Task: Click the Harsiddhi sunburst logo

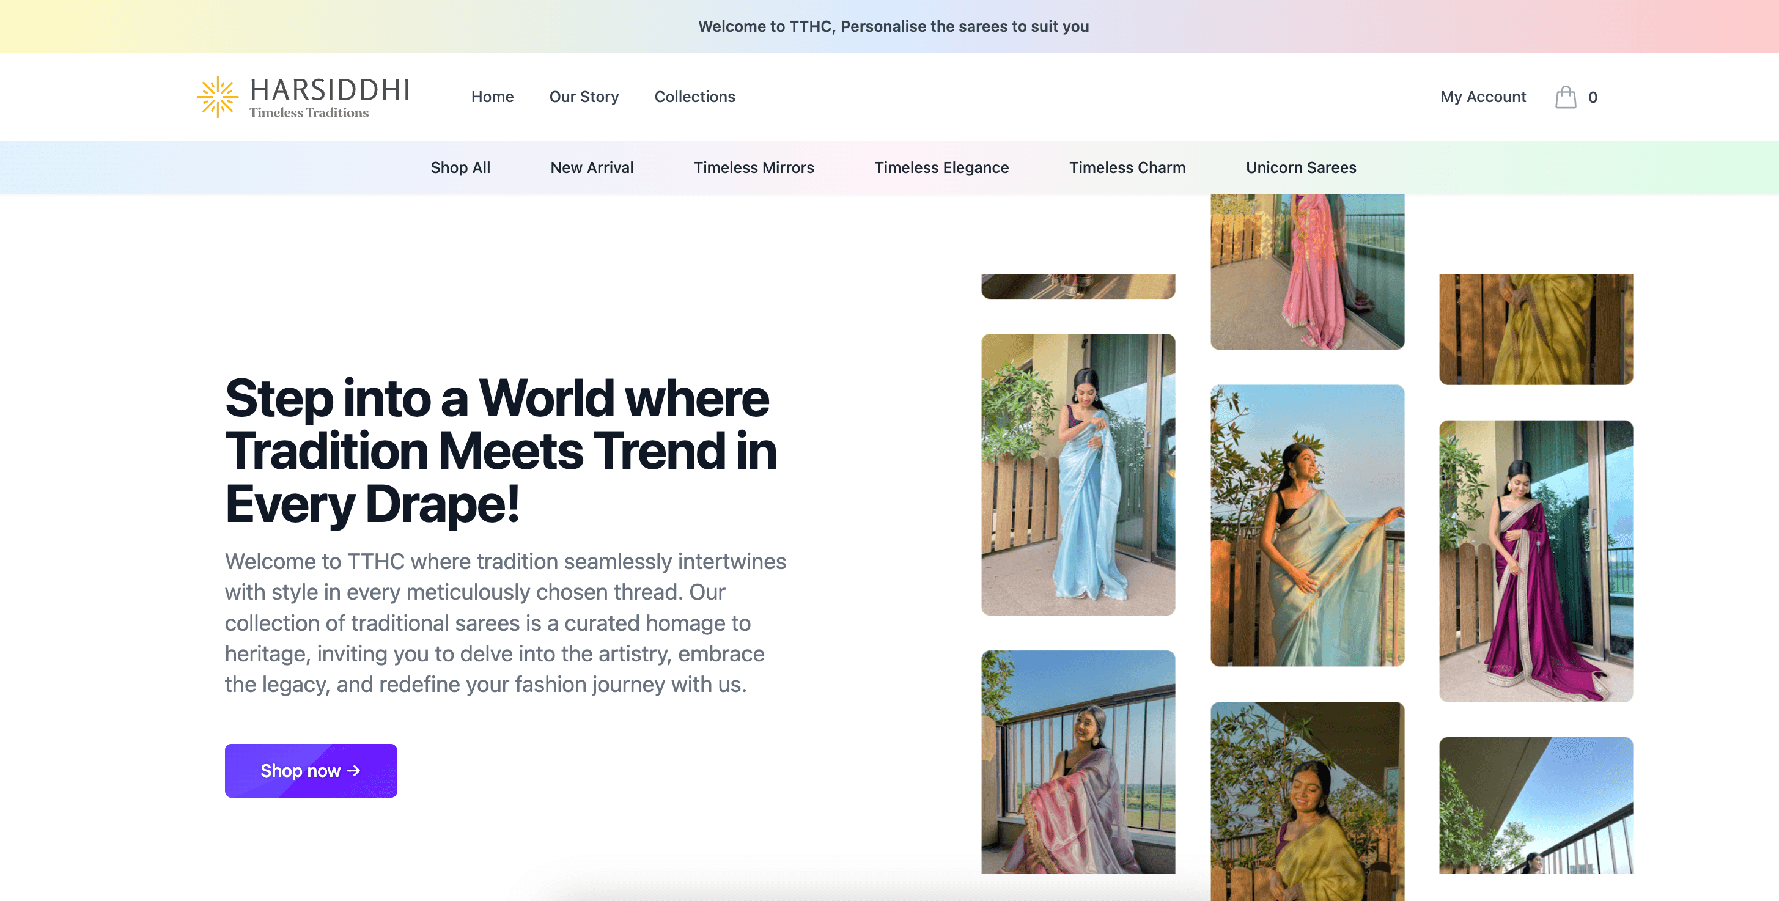Action: click(218, 97)
